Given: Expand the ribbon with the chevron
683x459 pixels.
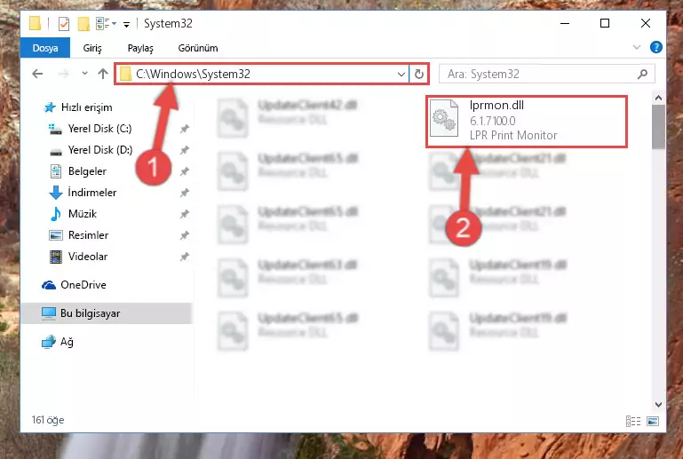Looking at the screenshot, I should coord(637,47).
